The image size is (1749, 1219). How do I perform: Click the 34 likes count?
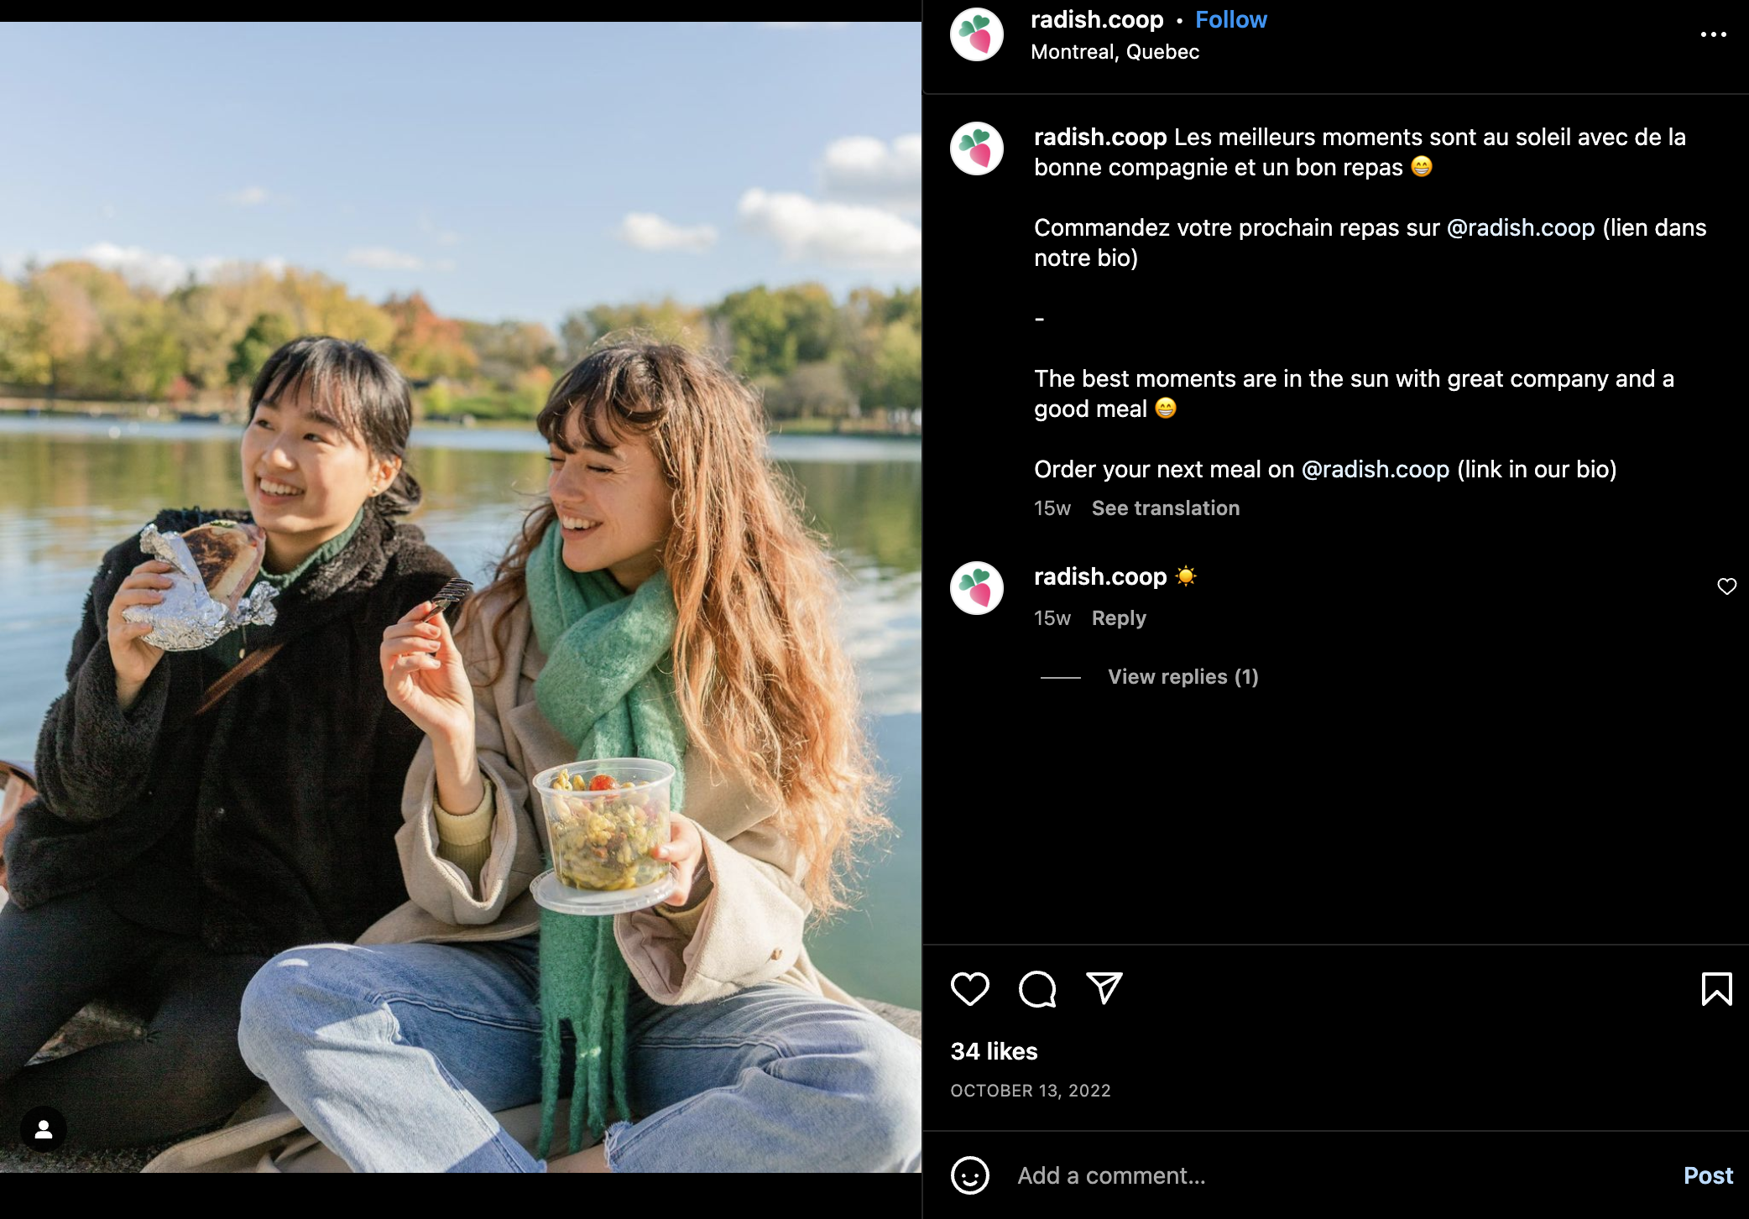tap(994, 1051)
